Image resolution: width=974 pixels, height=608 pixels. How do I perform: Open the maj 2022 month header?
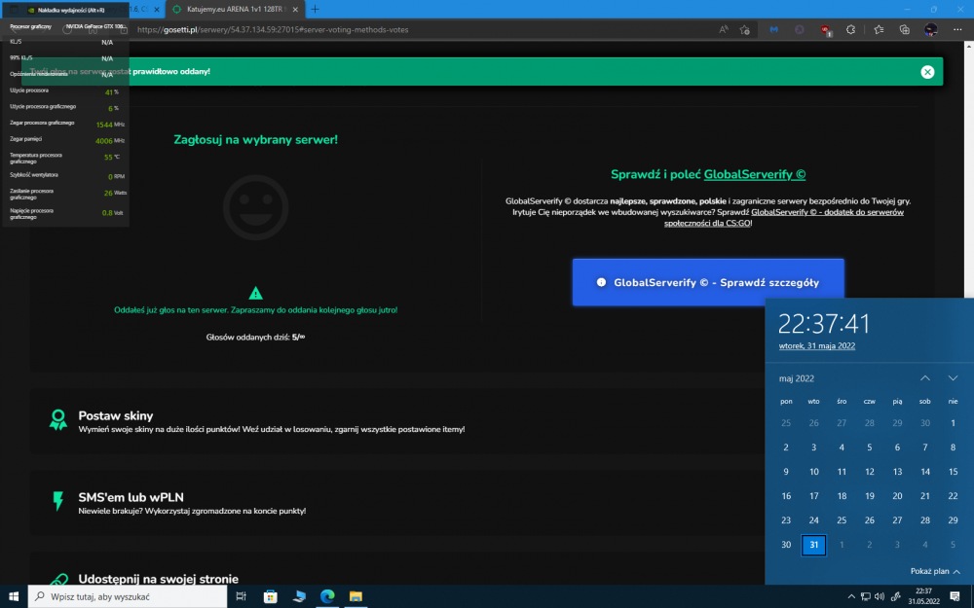pos(797,378)
